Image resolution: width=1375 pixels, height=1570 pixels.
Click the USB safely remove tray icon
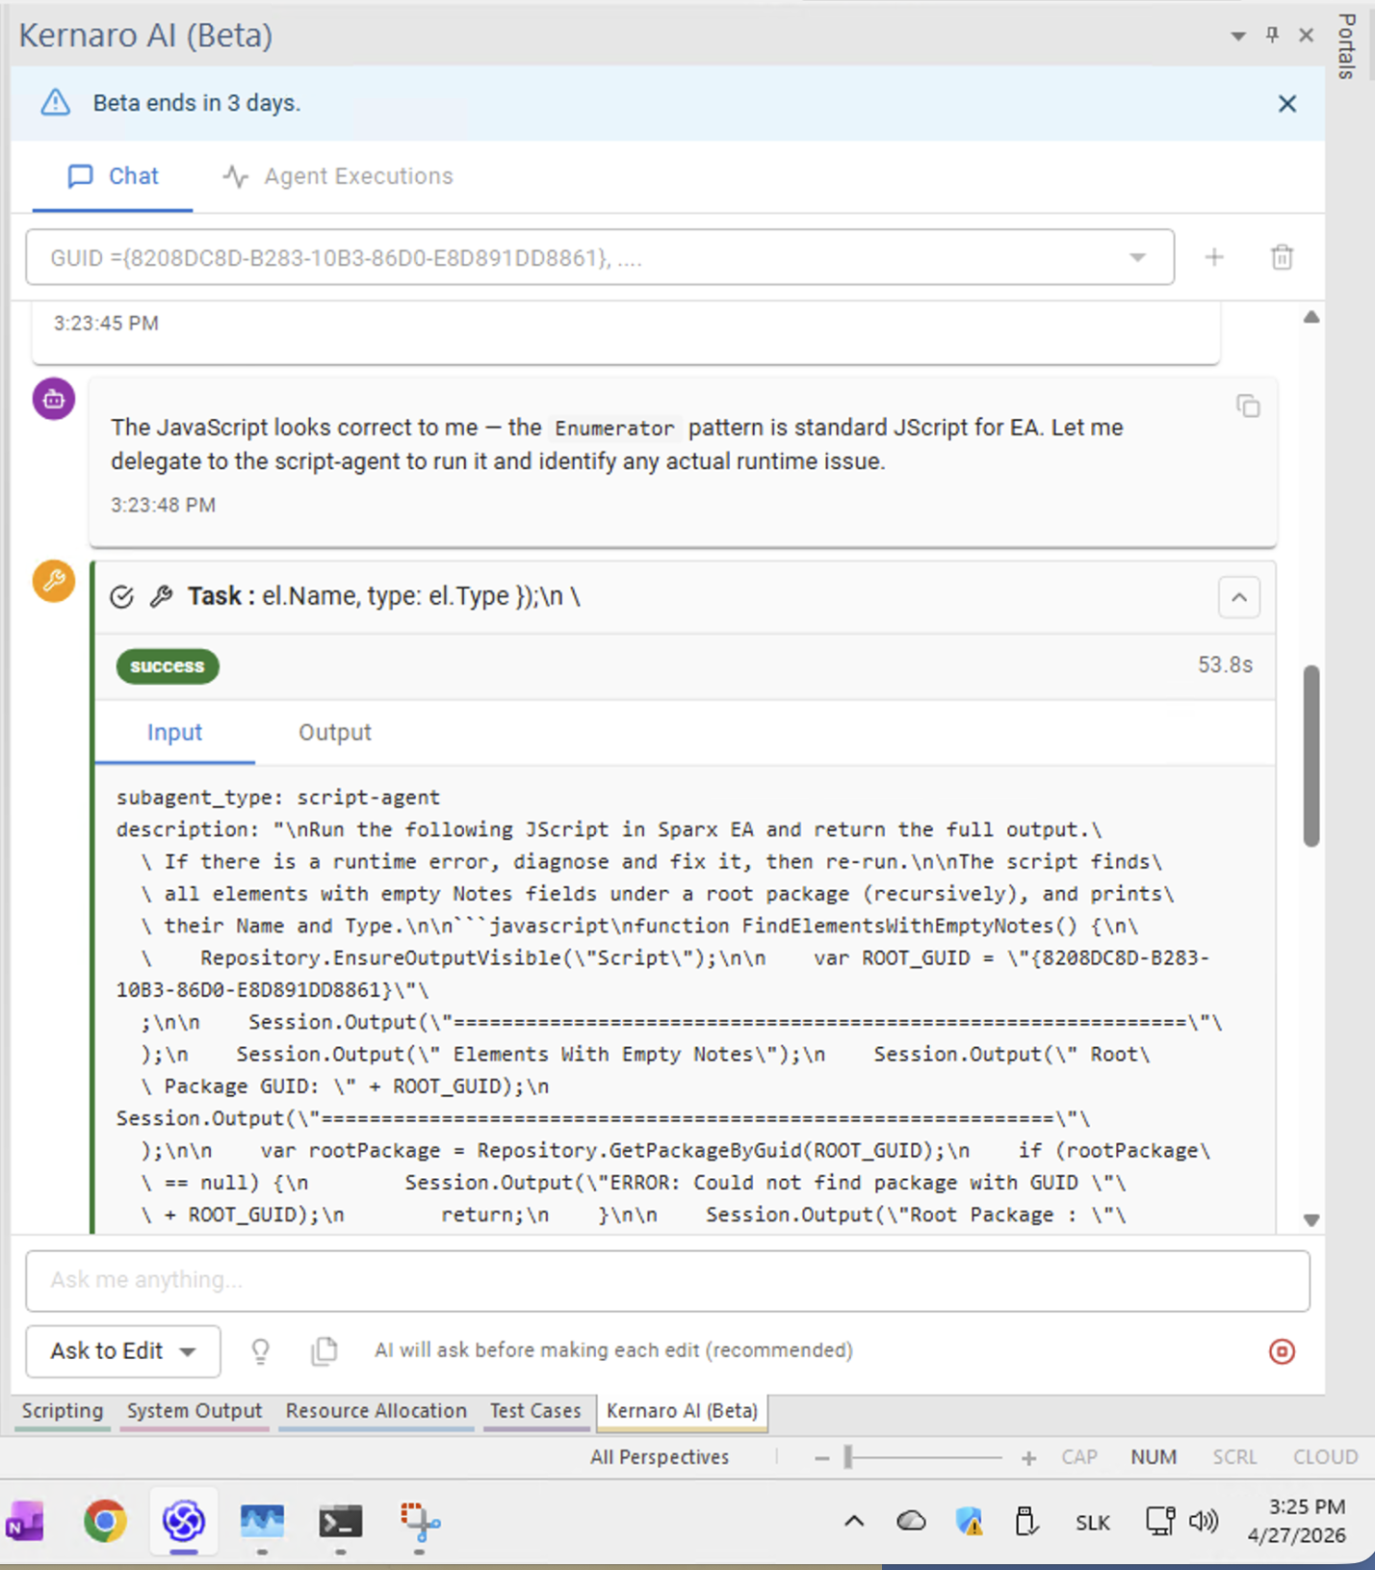[1025, 1522]
